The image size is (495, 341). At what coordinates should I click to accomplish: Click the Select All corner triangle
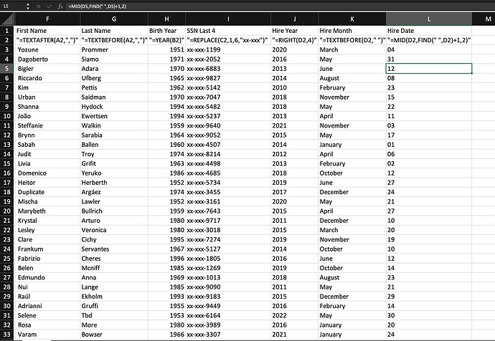point(7,19)
